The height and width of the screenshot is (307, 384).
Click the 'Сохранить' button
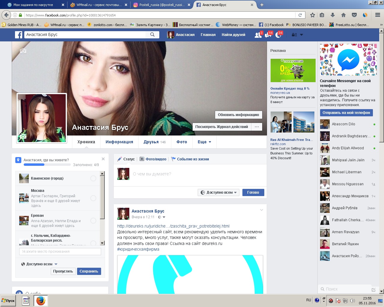(x=89, y=271)
